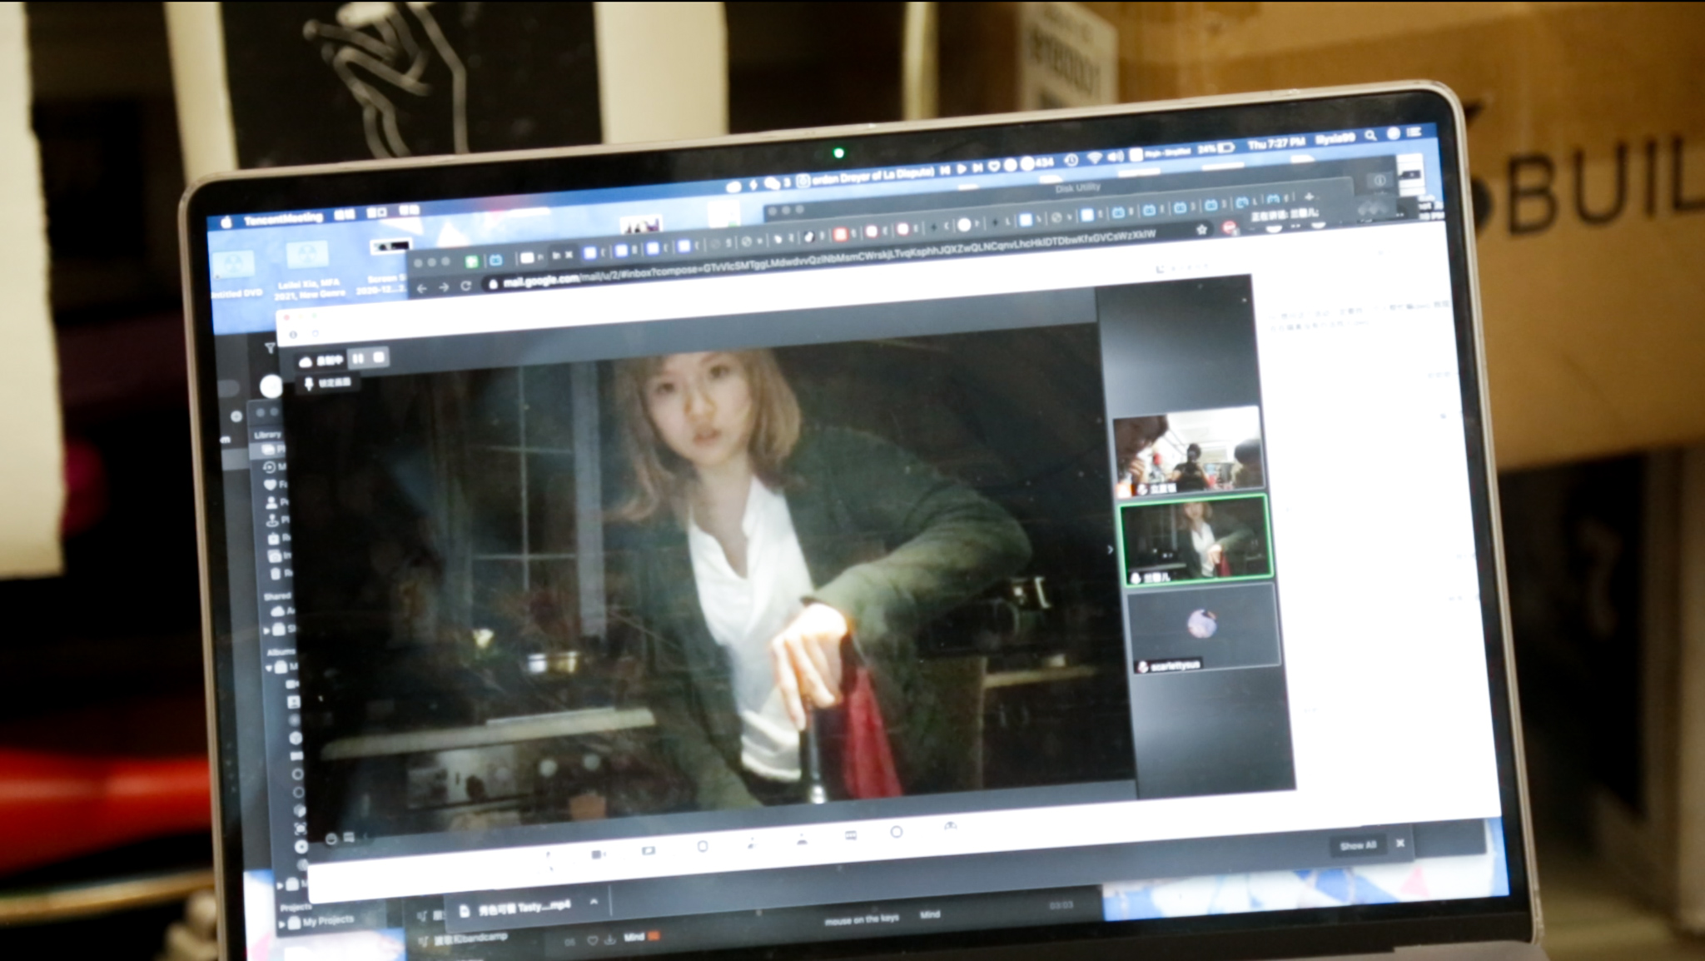Viewport: 1705px width, 961px height.
Task: Click the heart icon in the music player
Action: click(592, 940)
